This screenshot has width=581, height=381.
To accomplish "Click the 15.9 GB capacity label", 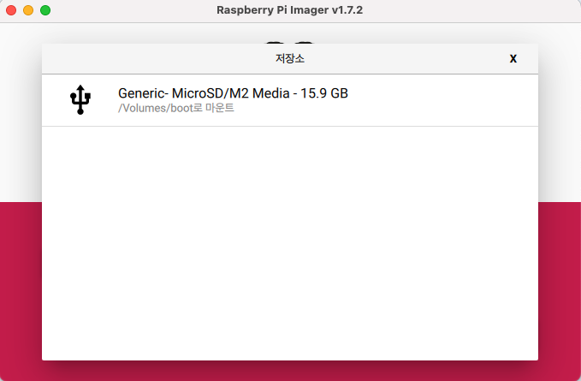I will coord(324,93).
